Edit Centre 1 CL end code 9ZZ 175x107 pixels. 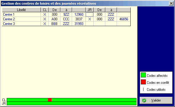point(66,14)
